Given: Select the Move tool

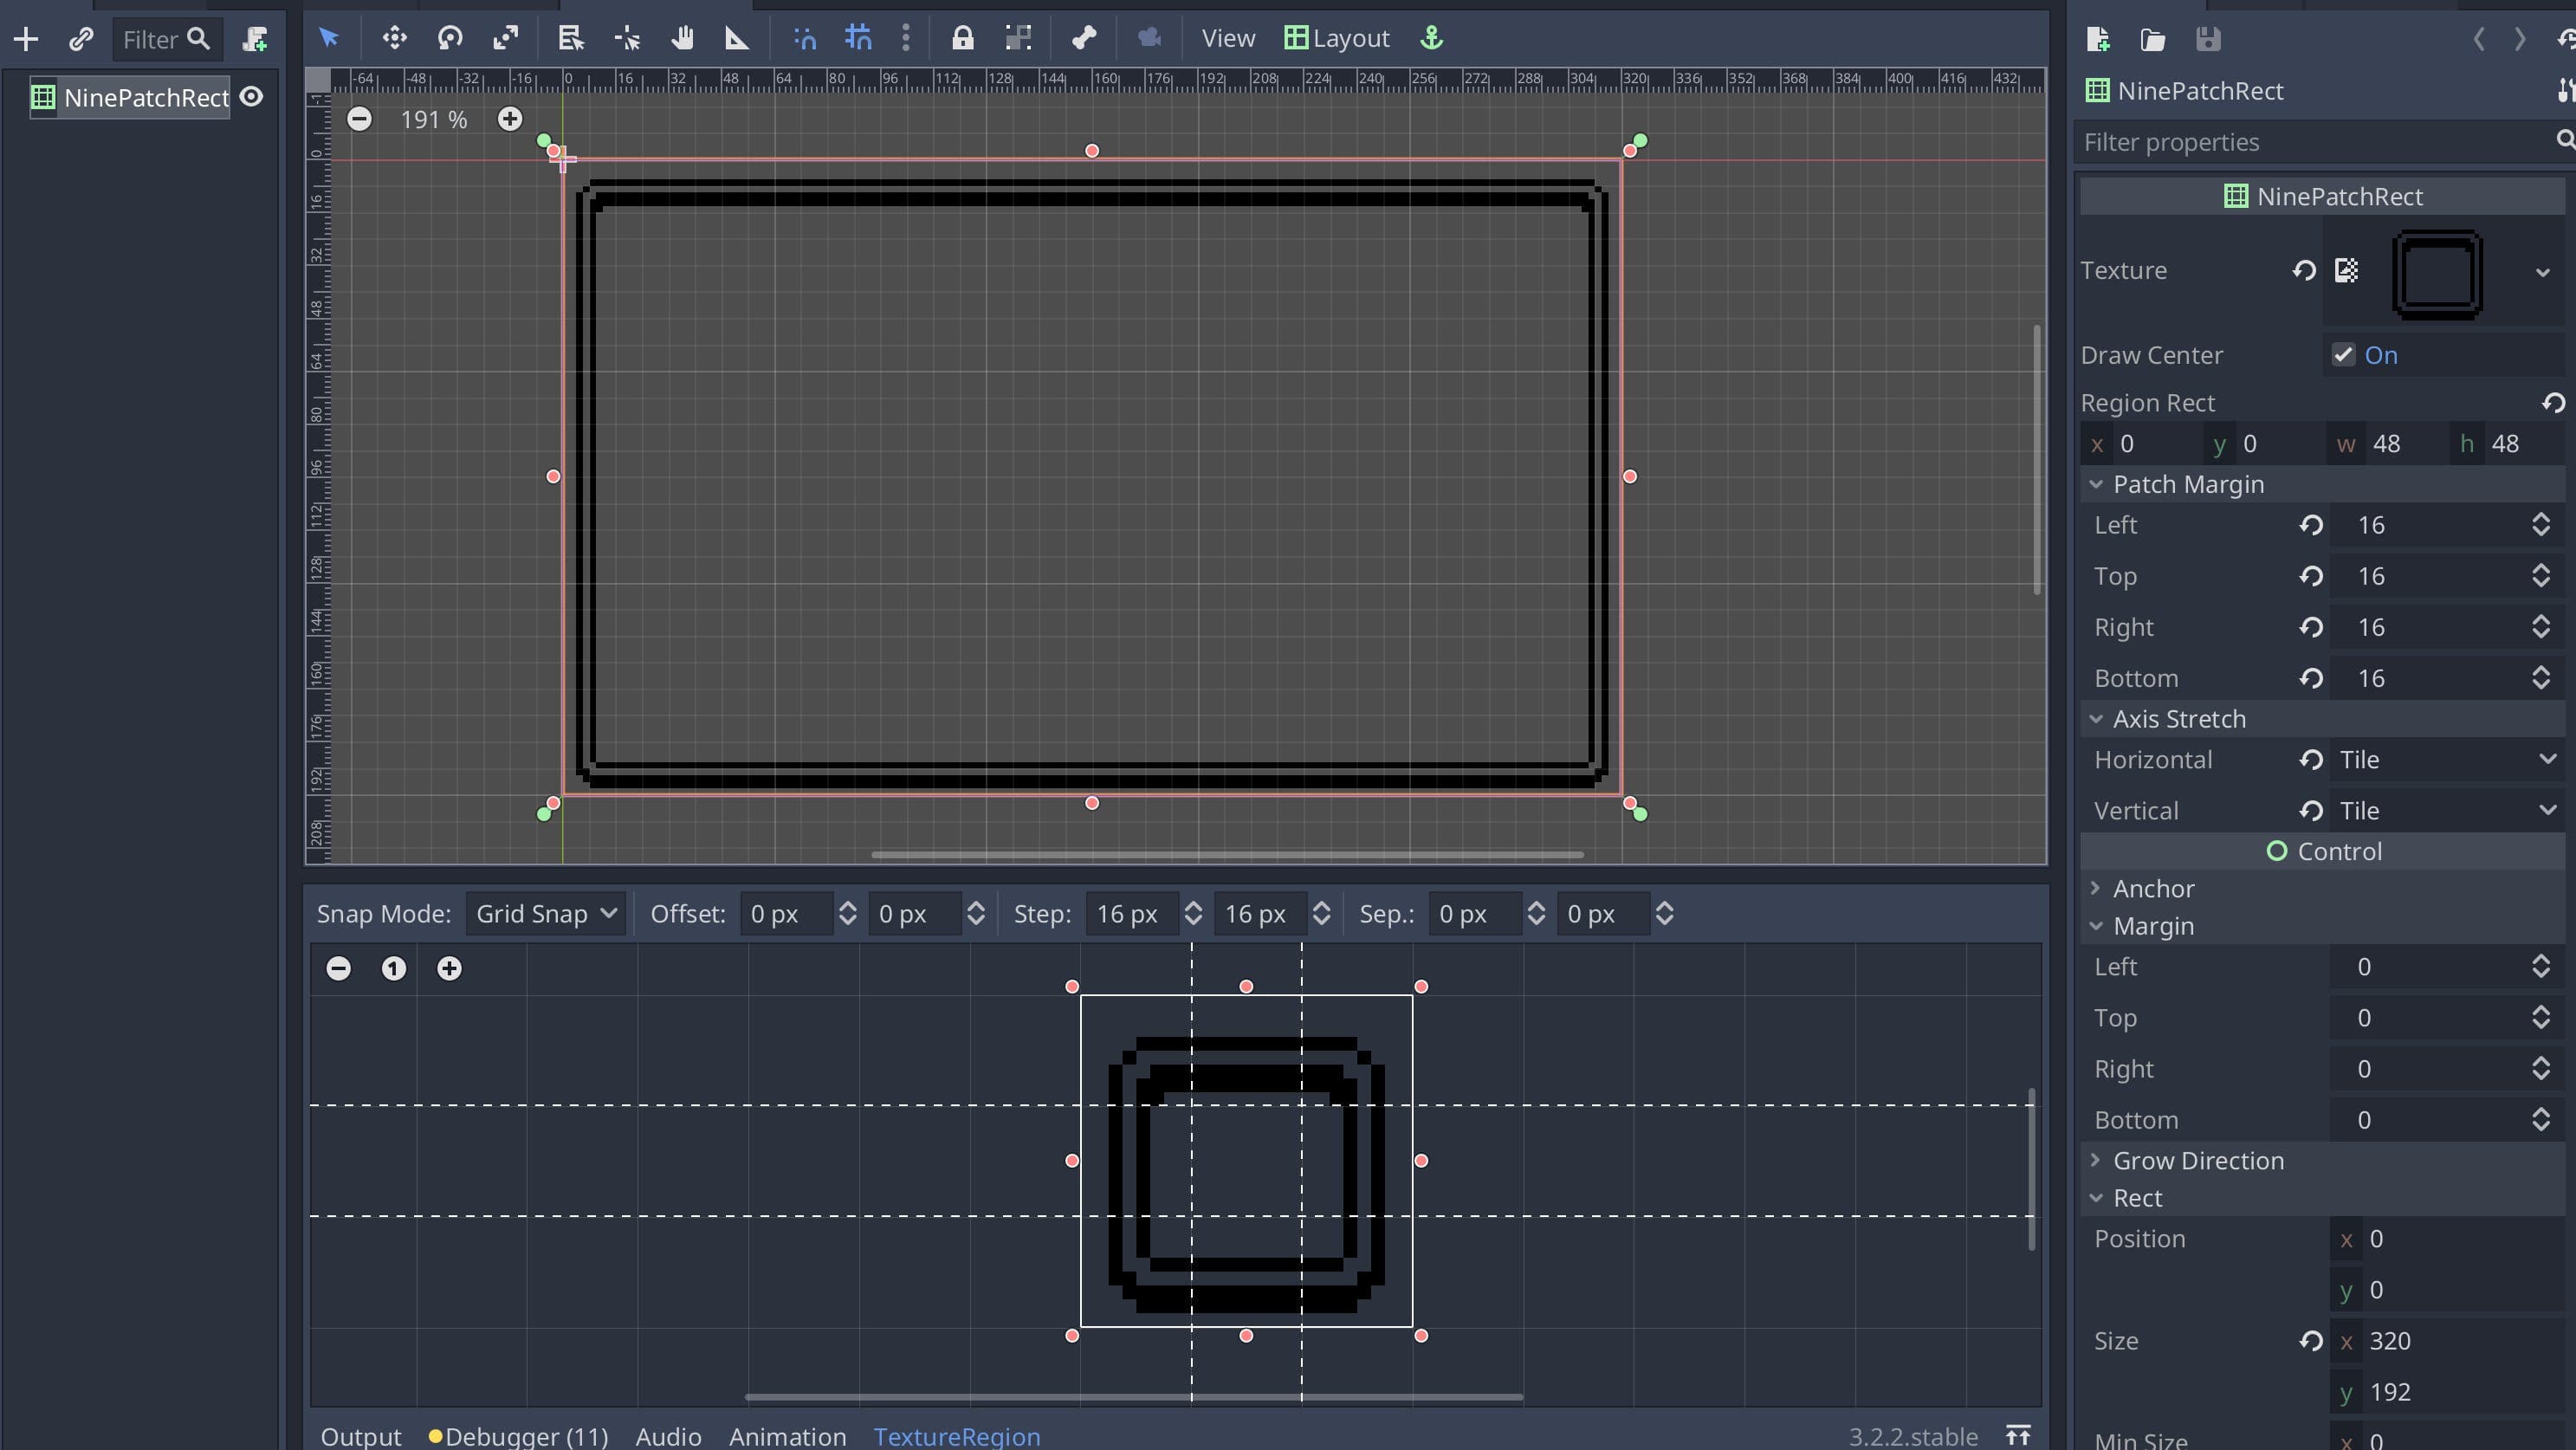Looking at the screenshot, I should [394, 38].
